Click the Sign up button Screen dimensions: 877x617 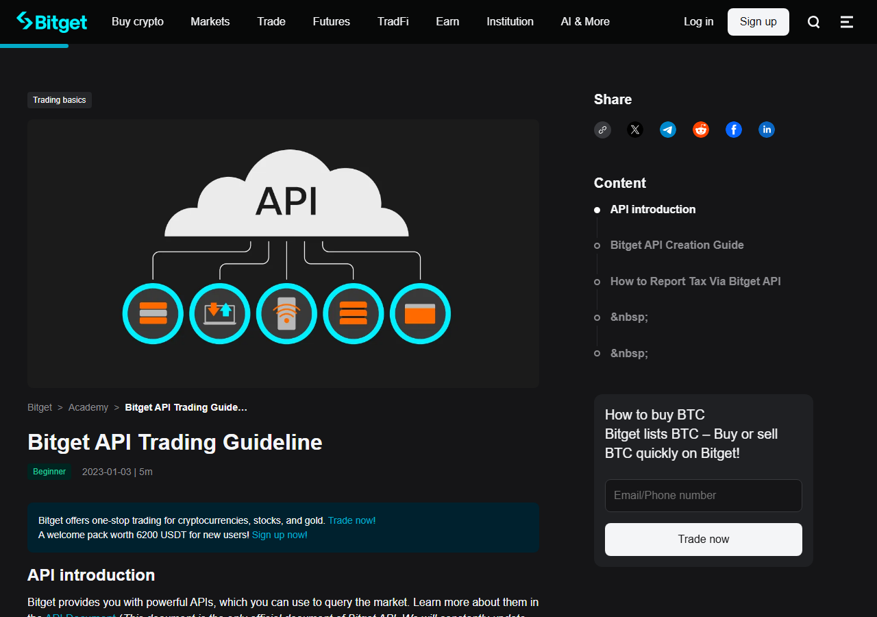point(758,22)
